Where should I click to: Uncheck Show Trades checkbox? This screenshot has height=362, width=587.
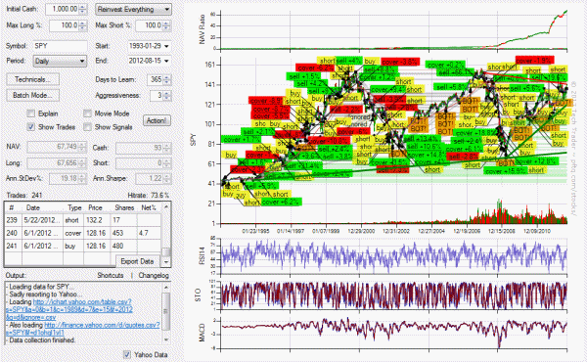(x=31, y=127)
